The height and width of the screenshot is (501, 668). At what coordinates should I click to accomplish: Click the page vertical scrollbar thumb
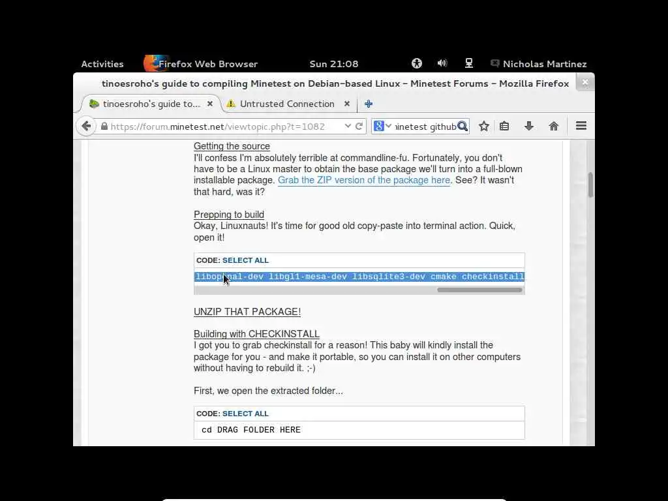tap(590, 185)
